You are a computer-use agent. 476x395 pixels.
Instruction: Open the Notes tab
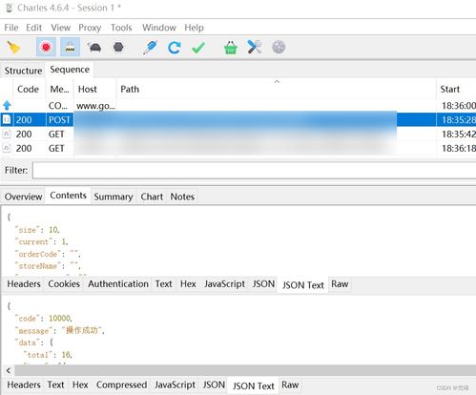coord(182,197)
